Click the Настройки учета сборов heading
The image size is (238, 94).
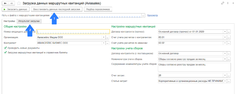pyautogui.click(x=127, y=48)
